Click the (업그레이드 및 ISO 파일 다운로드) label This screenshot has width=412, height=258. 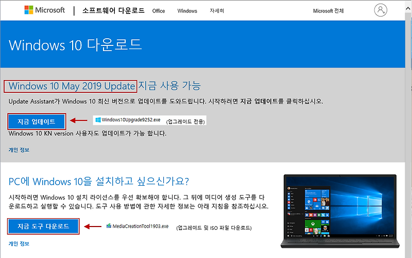click(x=214, y=228)
